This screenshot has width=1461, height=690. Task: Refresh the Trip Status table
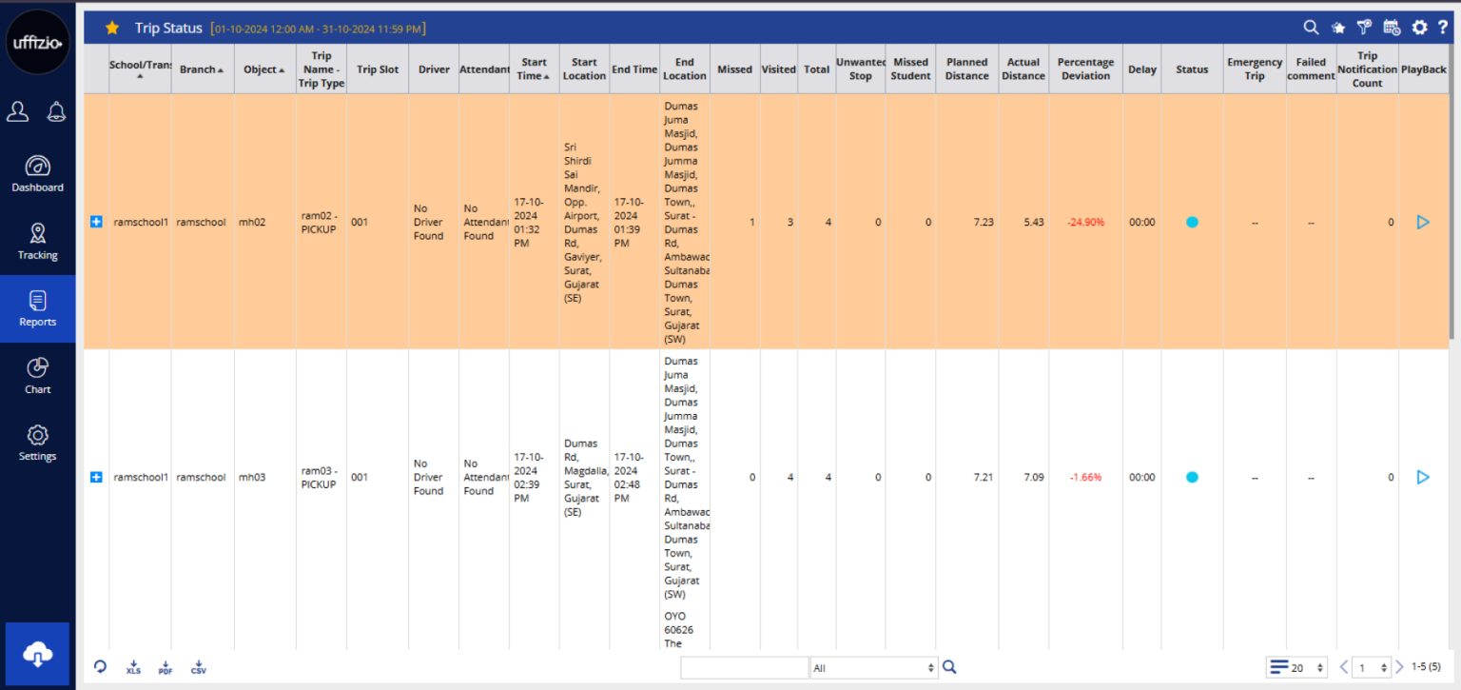click(x=100, y=667)
